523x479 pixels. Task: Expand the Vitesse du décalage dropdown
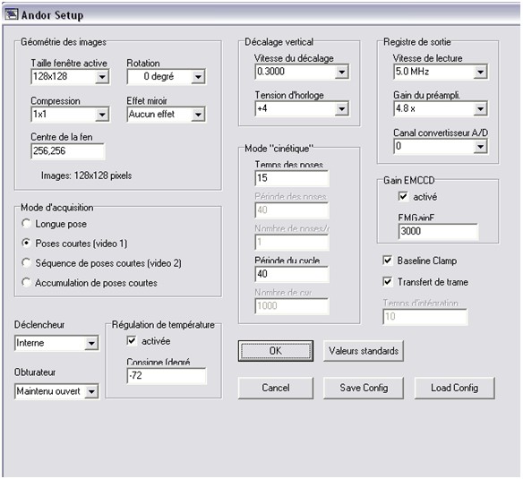click(x=302, y=72)
